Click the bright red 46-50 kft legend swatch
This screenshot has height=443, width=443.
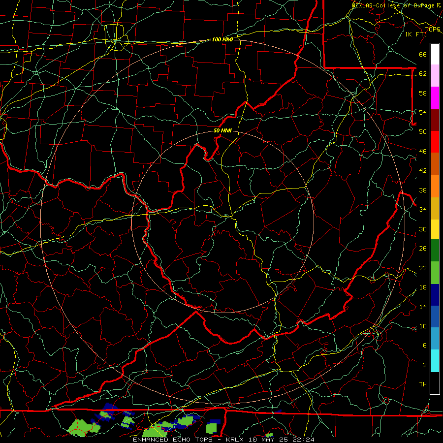(x=435, y=142)
